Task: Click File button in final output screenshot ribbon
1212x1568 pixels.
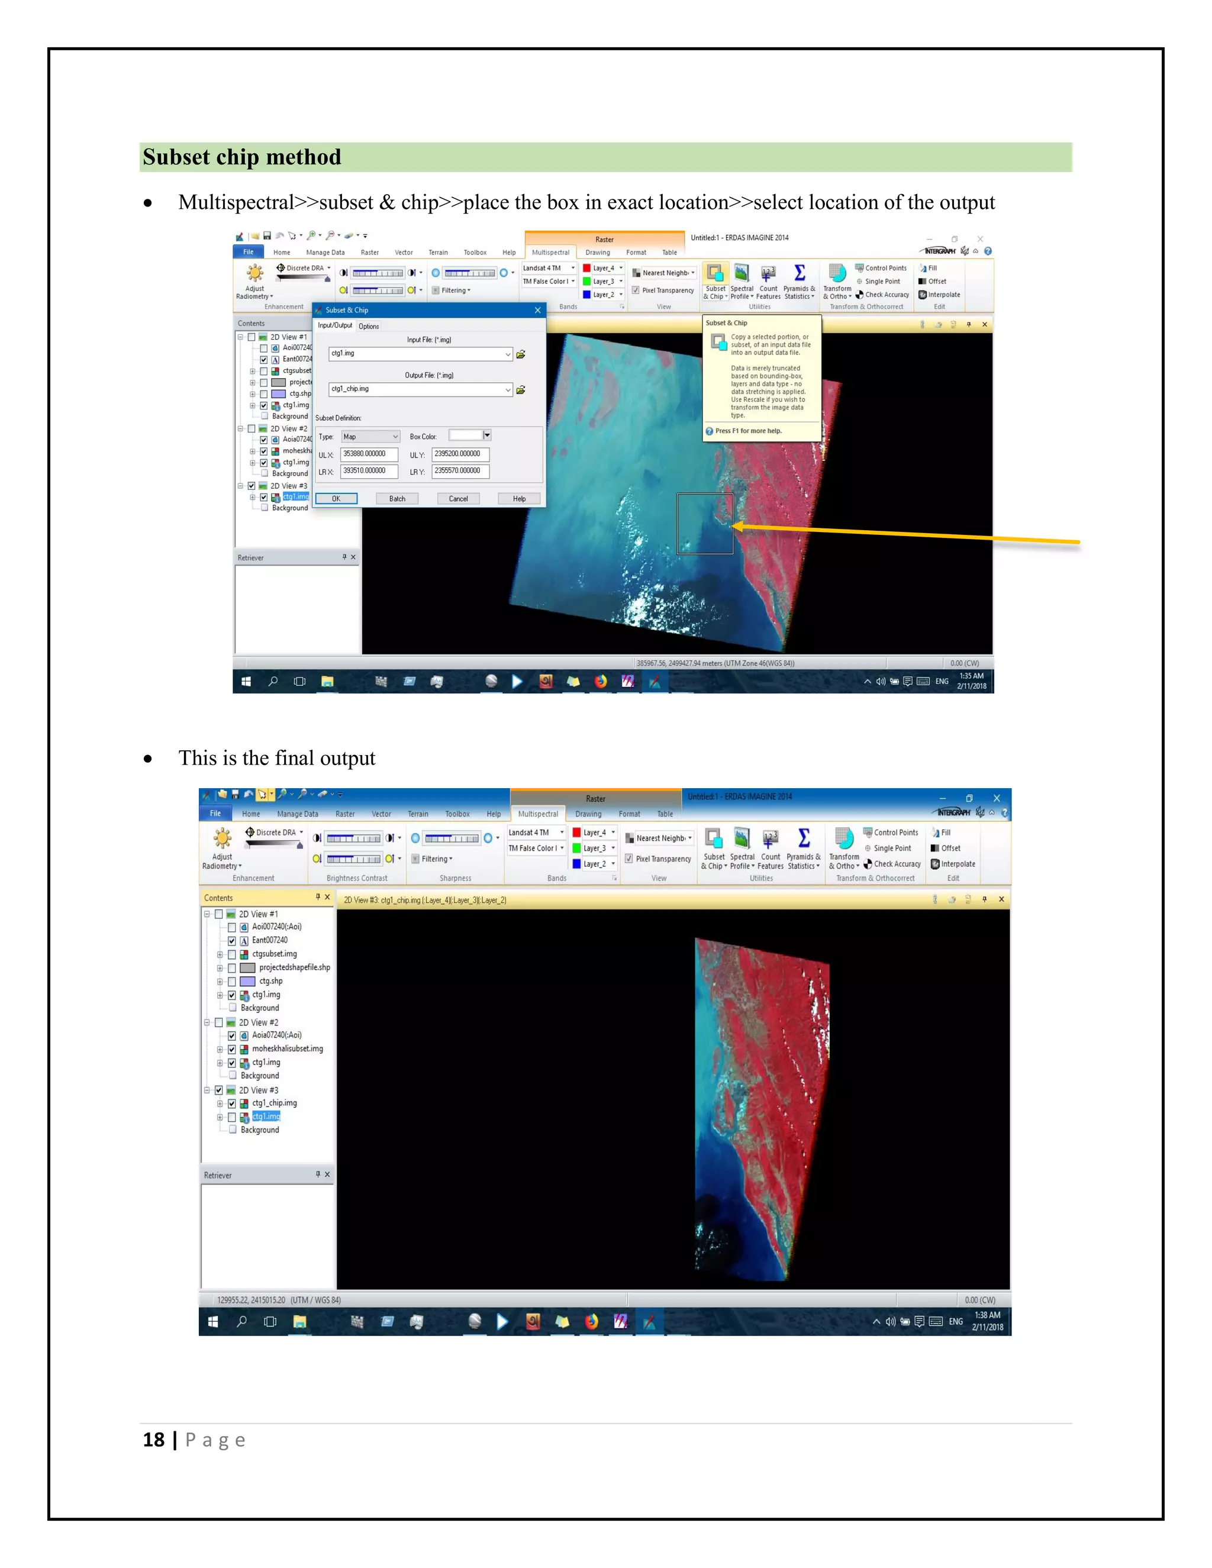Action: 215,814
